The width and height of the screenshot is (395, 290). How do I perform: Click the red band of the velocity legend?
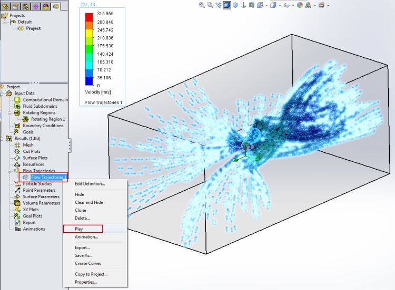89,17
